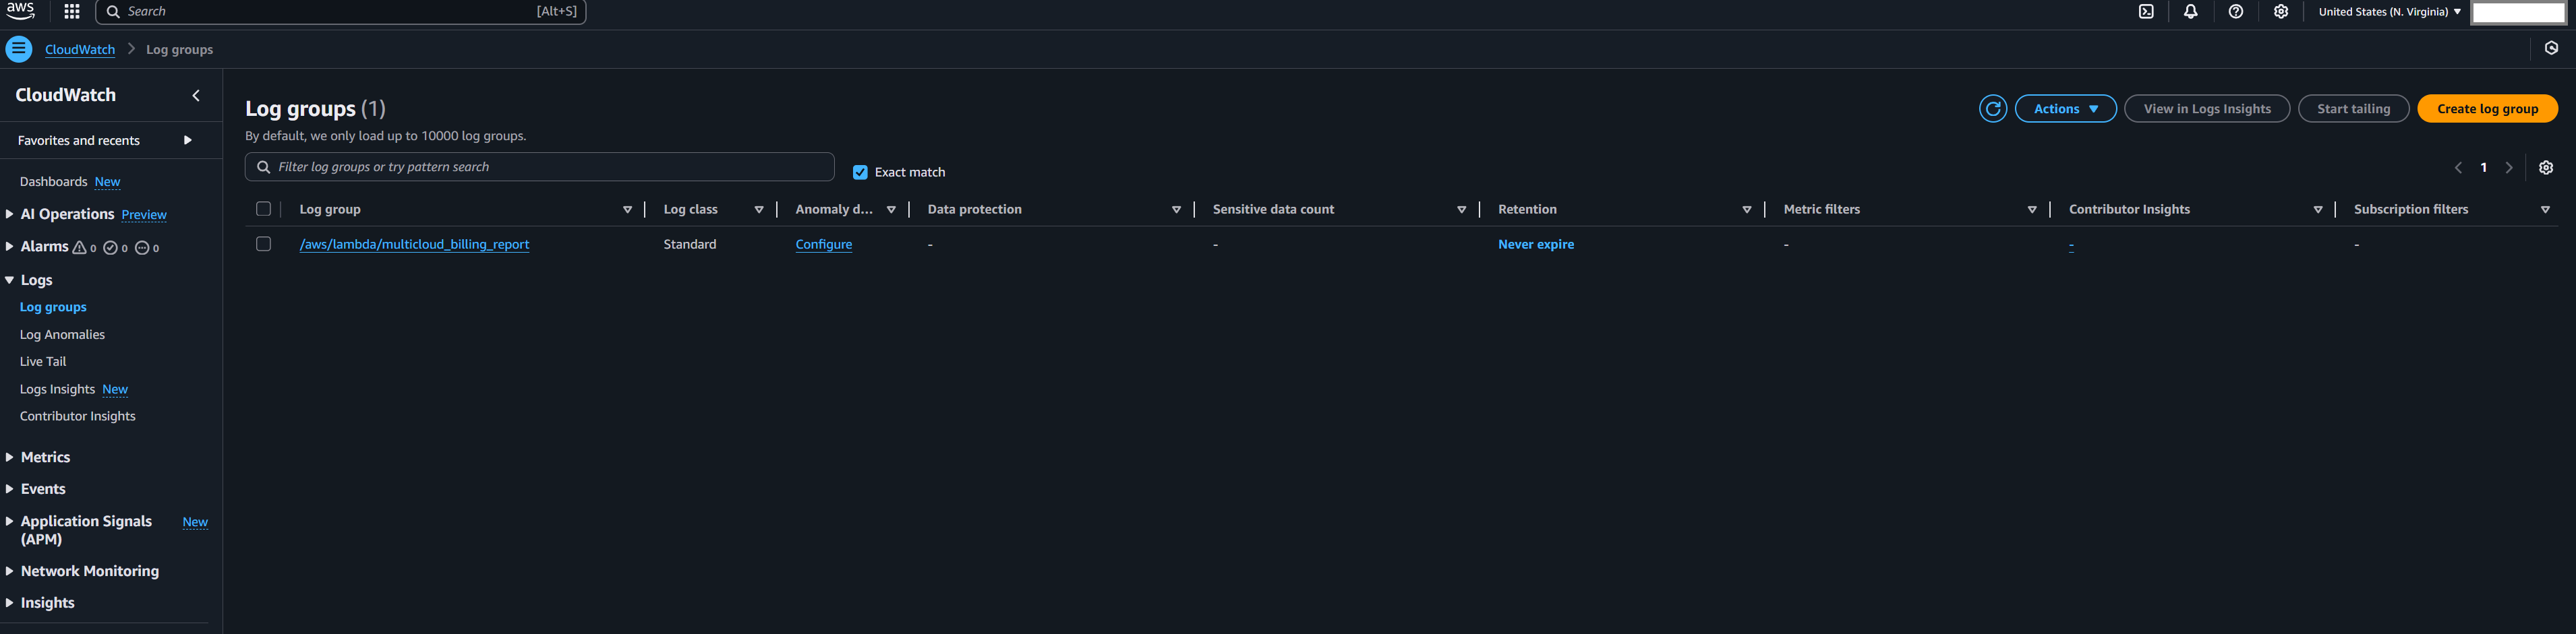The image size is (2576, 634).
Task: Open table preferences gear icon
Action: coord(2546,168)
